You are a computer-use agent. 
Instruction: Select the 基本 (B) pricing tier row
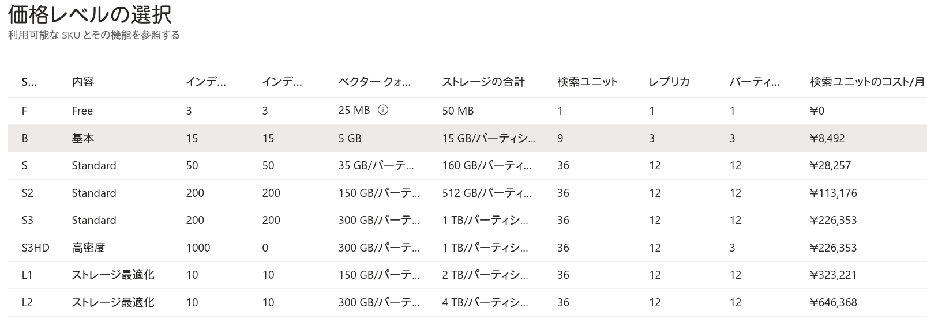click(467, 138)
